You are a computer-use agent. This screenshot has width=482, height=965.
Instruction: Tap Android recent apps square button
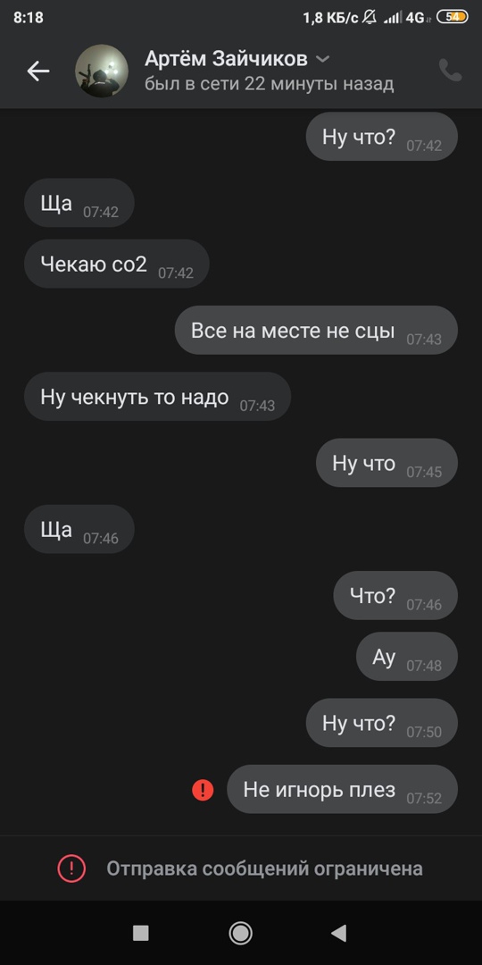[141, 933]
